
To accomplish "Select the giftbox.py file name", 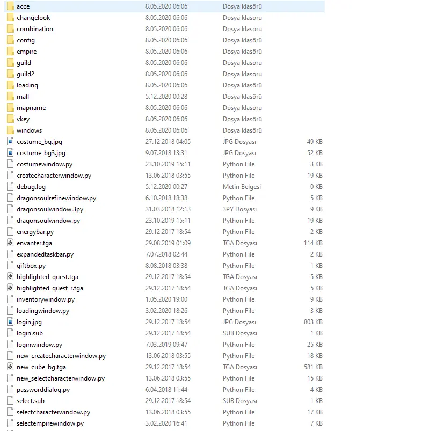I will point(31,266).
